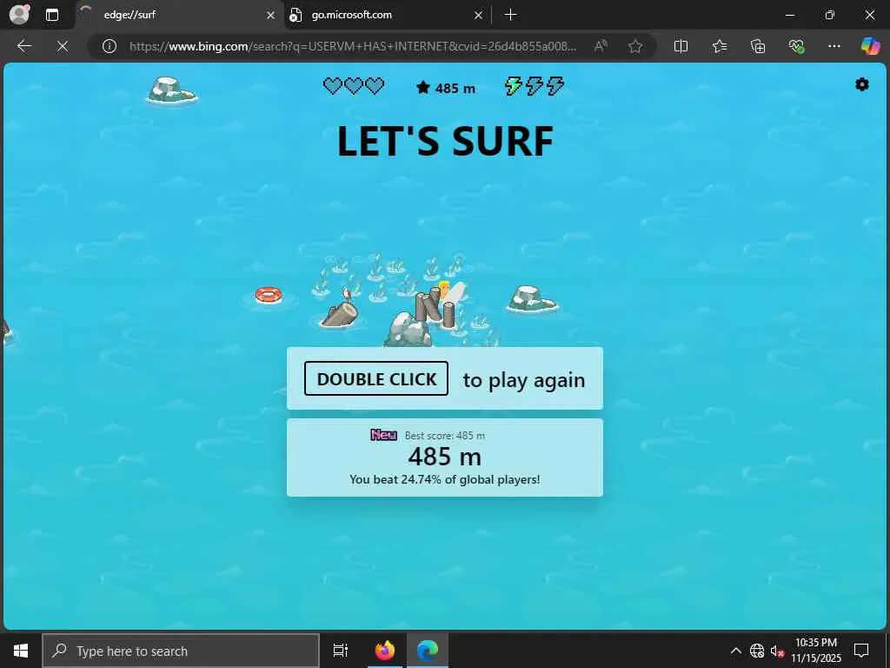890x668 pixels.
Task: Click the third heart life icon
Action: pos(375,86)
